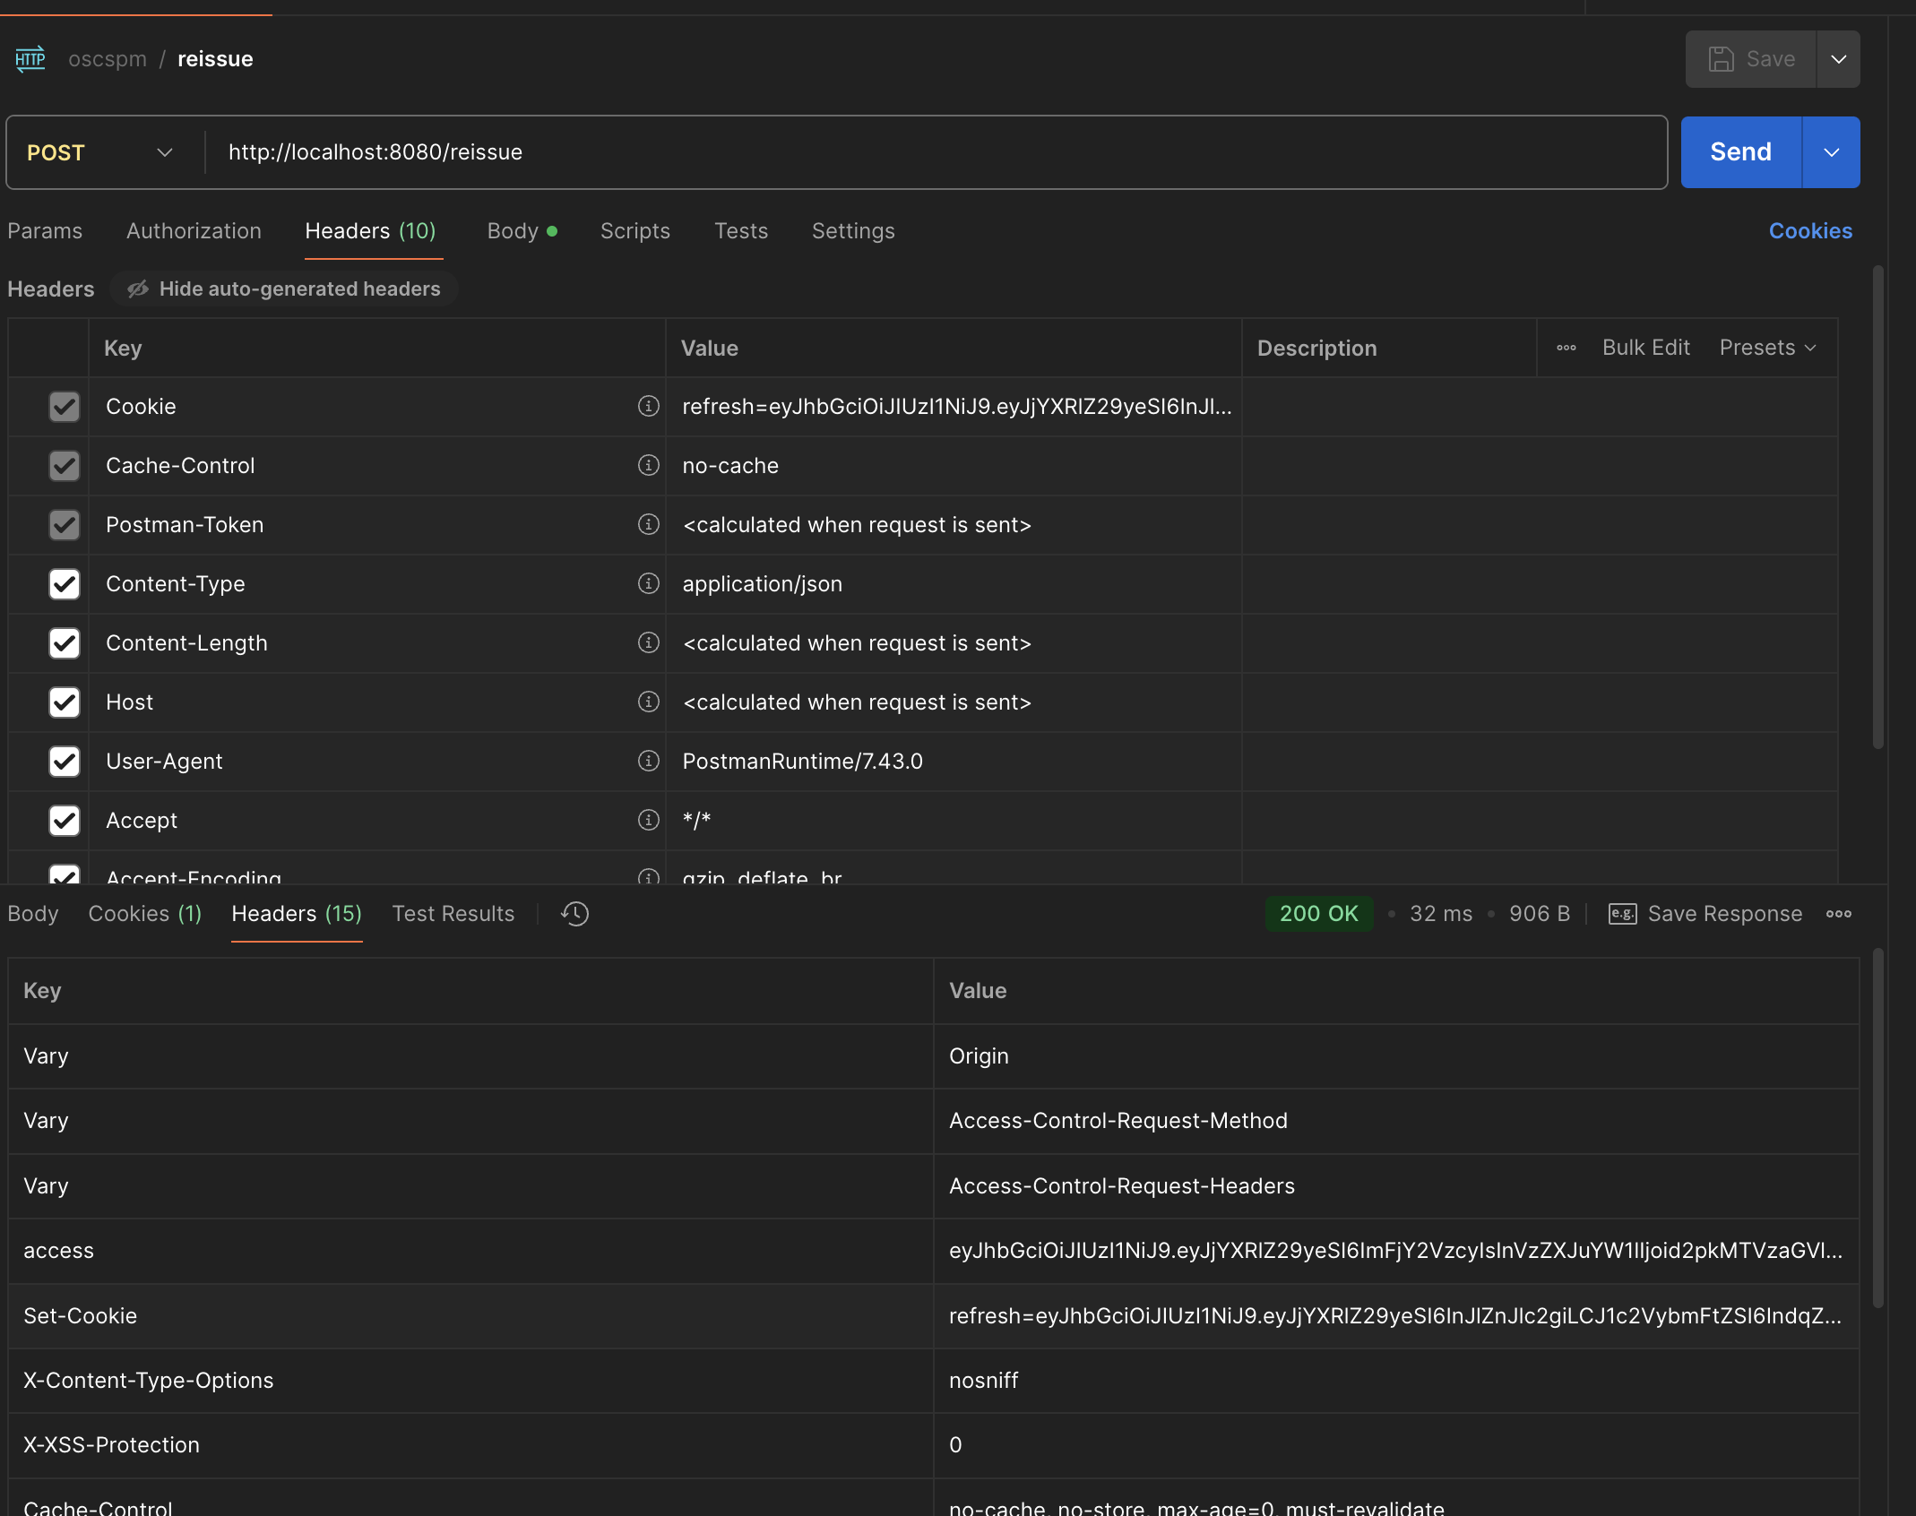Switch to the Authorization tab
Viewport: 1916px width, 1516px height.
coord(194,231)
